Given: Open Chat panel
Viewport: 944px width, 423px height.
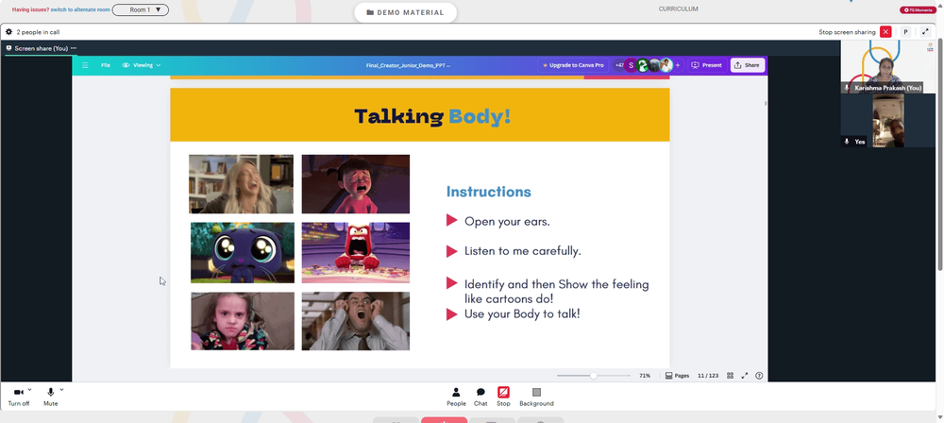Looking at the screenshot, I should 480,397.
